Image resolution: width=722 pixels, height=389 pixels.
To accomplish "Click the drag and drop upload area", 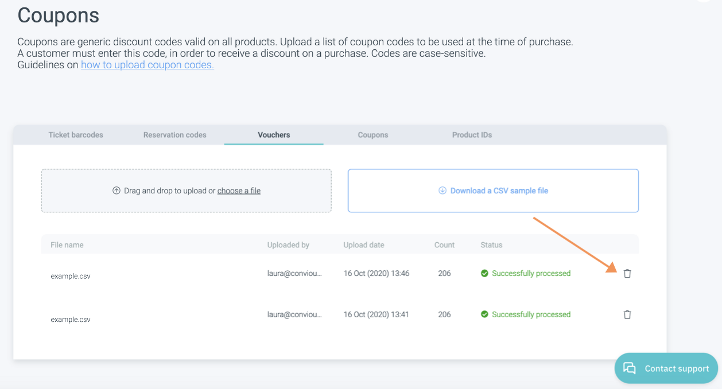I will tap(187, 190).
